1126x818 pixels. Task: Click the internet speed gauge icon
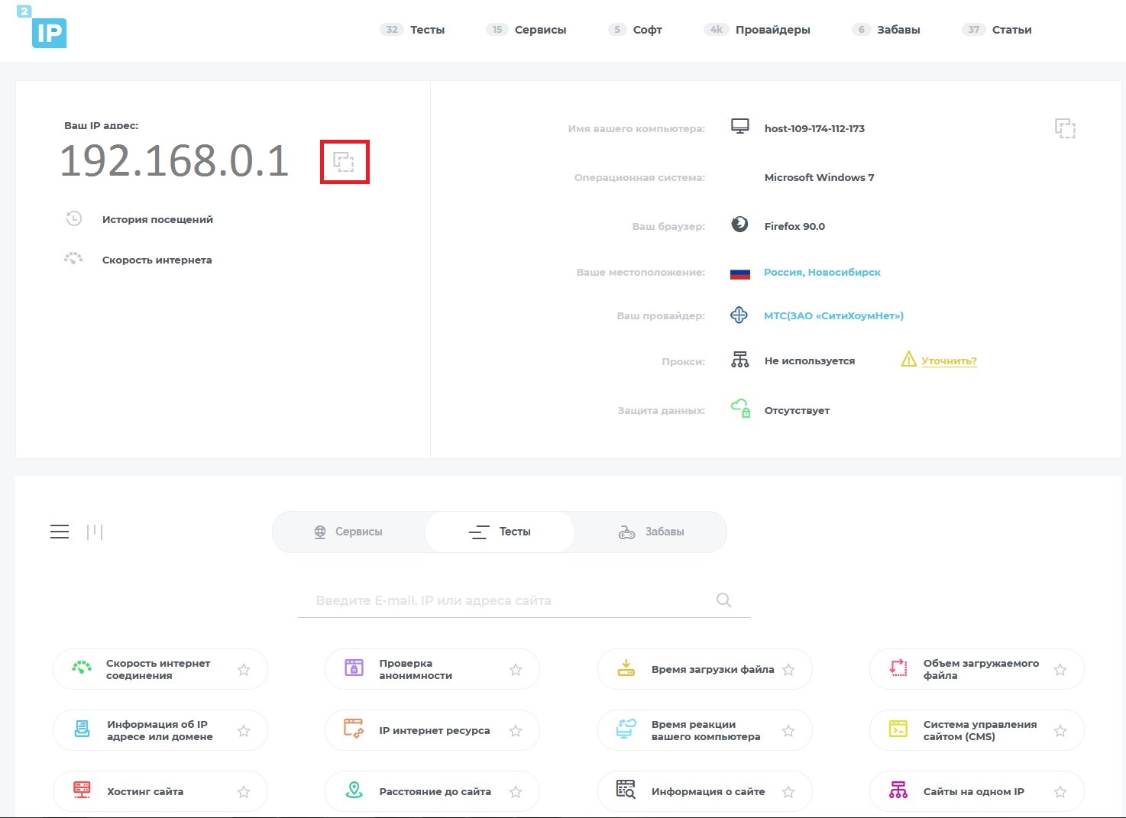pos(73,259)
